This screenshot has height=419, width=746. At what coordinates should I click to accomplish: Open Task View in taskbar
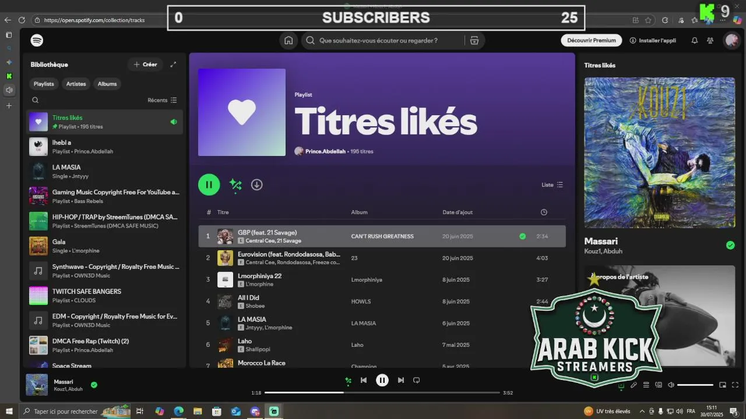pos(140,411)
